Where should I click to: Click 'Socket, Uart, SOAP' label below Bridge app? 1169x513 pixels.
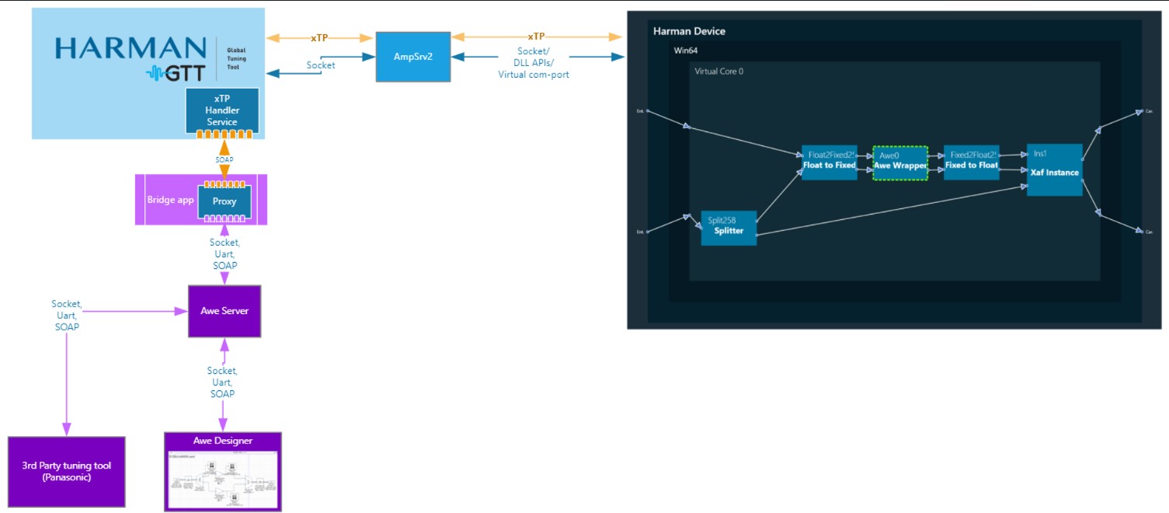[224, 254]
